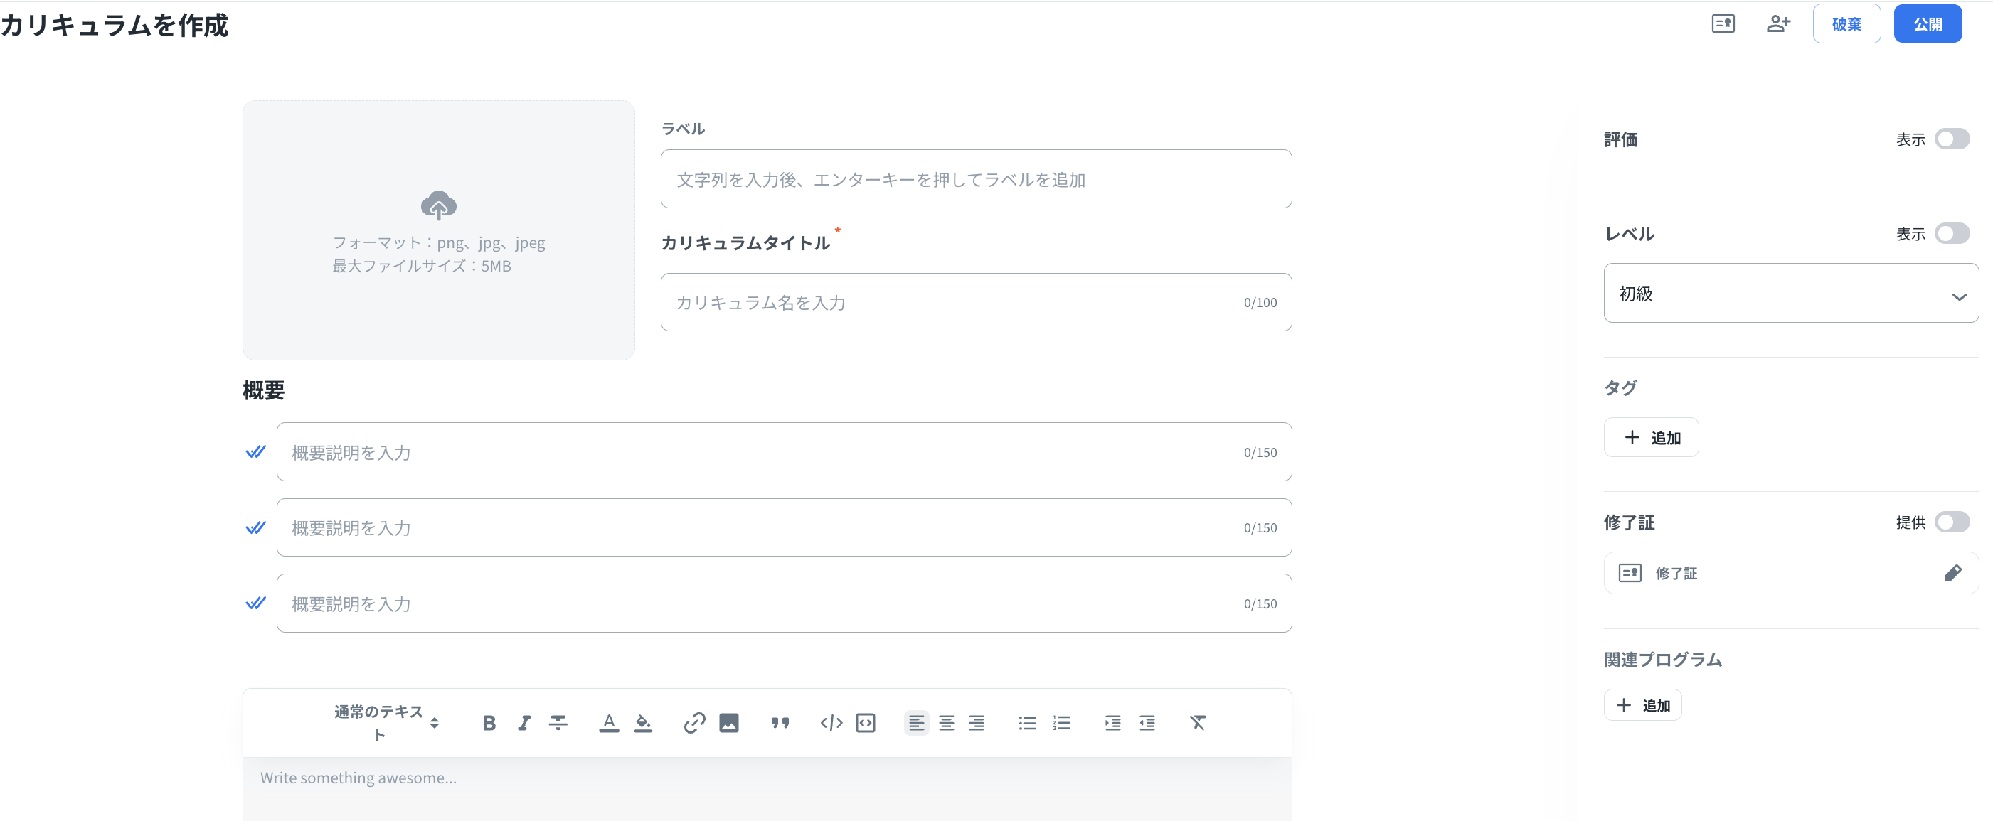
Task: Enable the 評価 表示 toggle
Action: pyautogui.click(x=1951, y=139)
